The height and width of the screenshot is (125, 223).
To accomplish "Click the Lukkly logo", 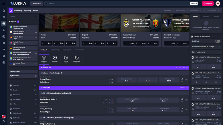I will [x=18, y=3].
